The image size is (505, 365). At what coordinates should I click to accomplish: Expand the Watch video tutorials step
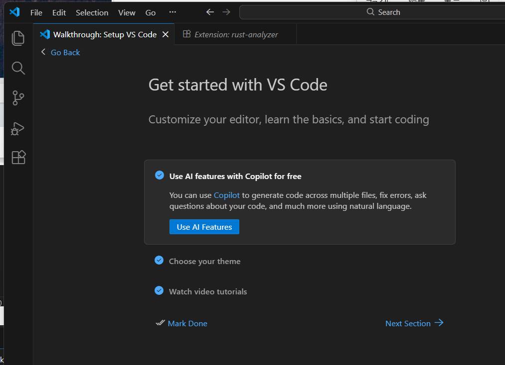coord(208,292)
